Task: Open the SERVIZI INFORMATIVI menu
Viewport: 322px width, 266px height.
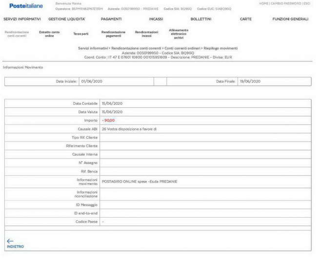Action: 22,19
